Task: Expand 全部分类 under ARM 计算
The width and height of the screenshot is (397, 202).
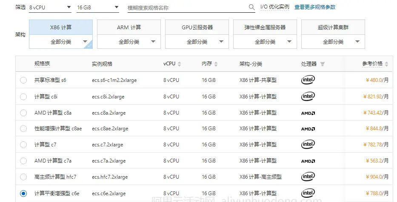Action: (x=129, y=42)
